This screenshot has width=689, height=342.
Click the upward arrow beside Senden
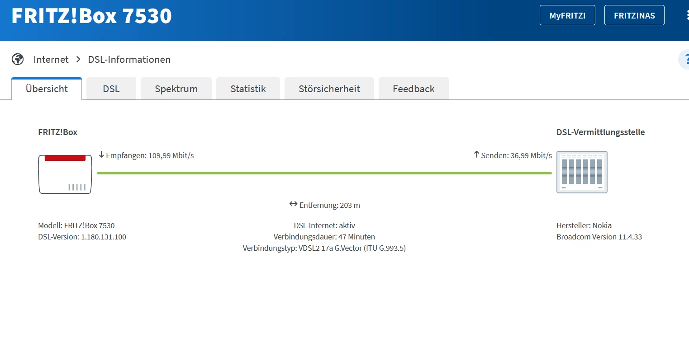476,155
